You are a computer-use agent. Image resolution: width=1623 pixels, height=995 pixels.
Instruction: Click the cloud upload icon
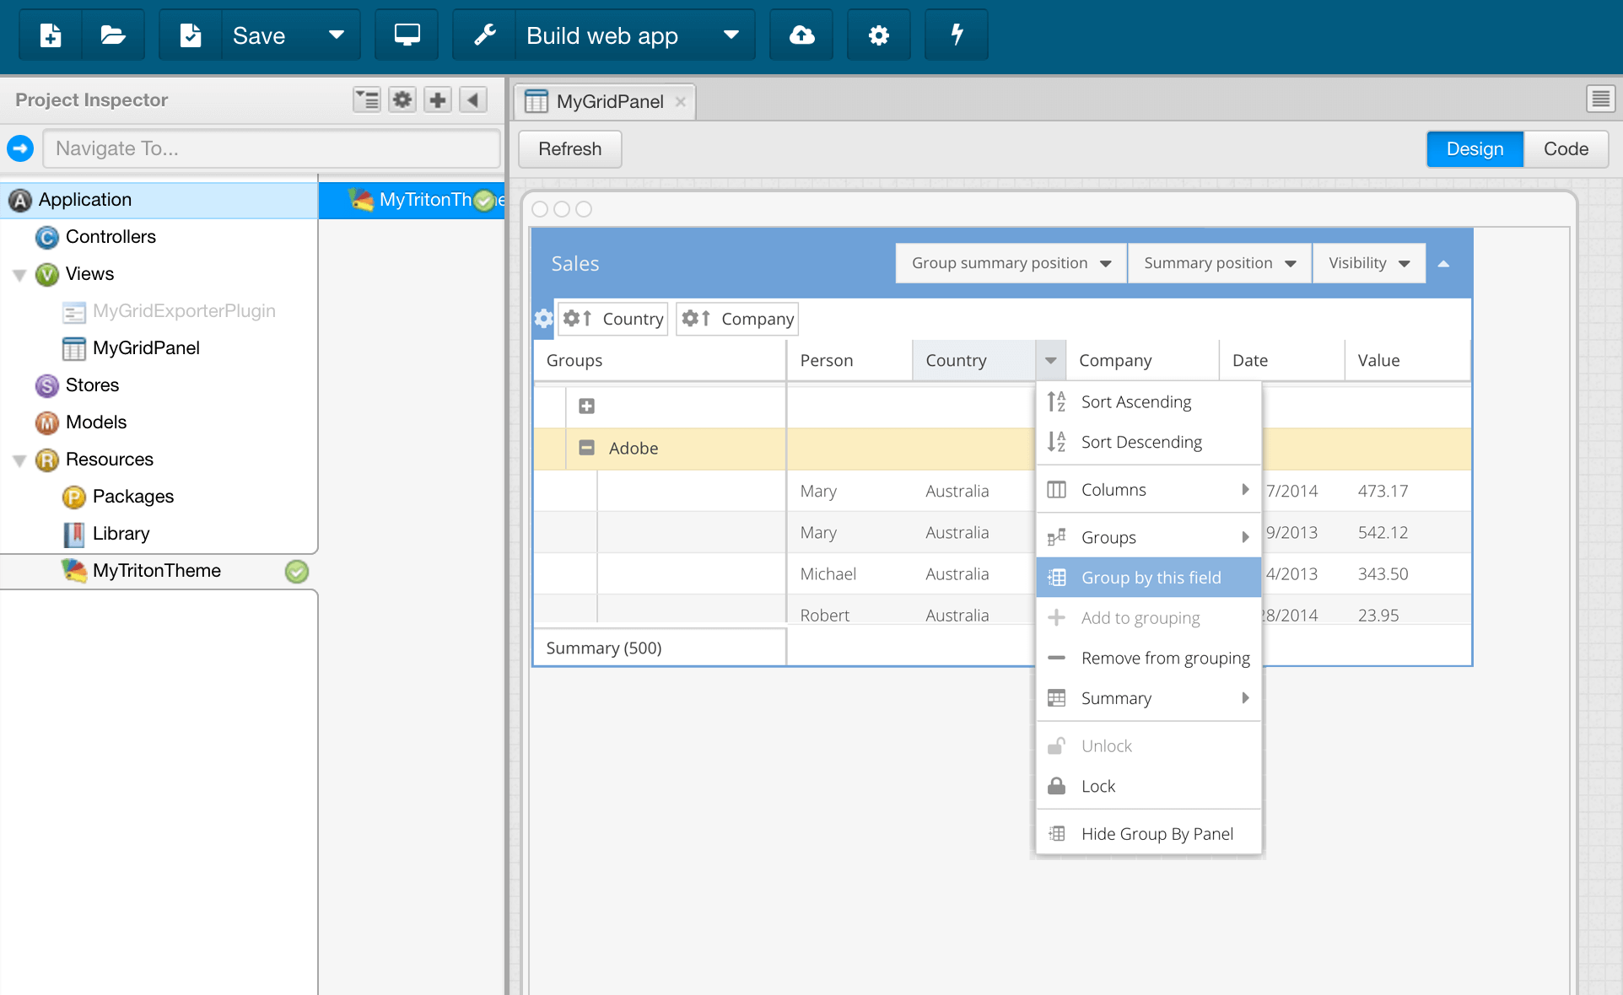[x=801, y=35]
